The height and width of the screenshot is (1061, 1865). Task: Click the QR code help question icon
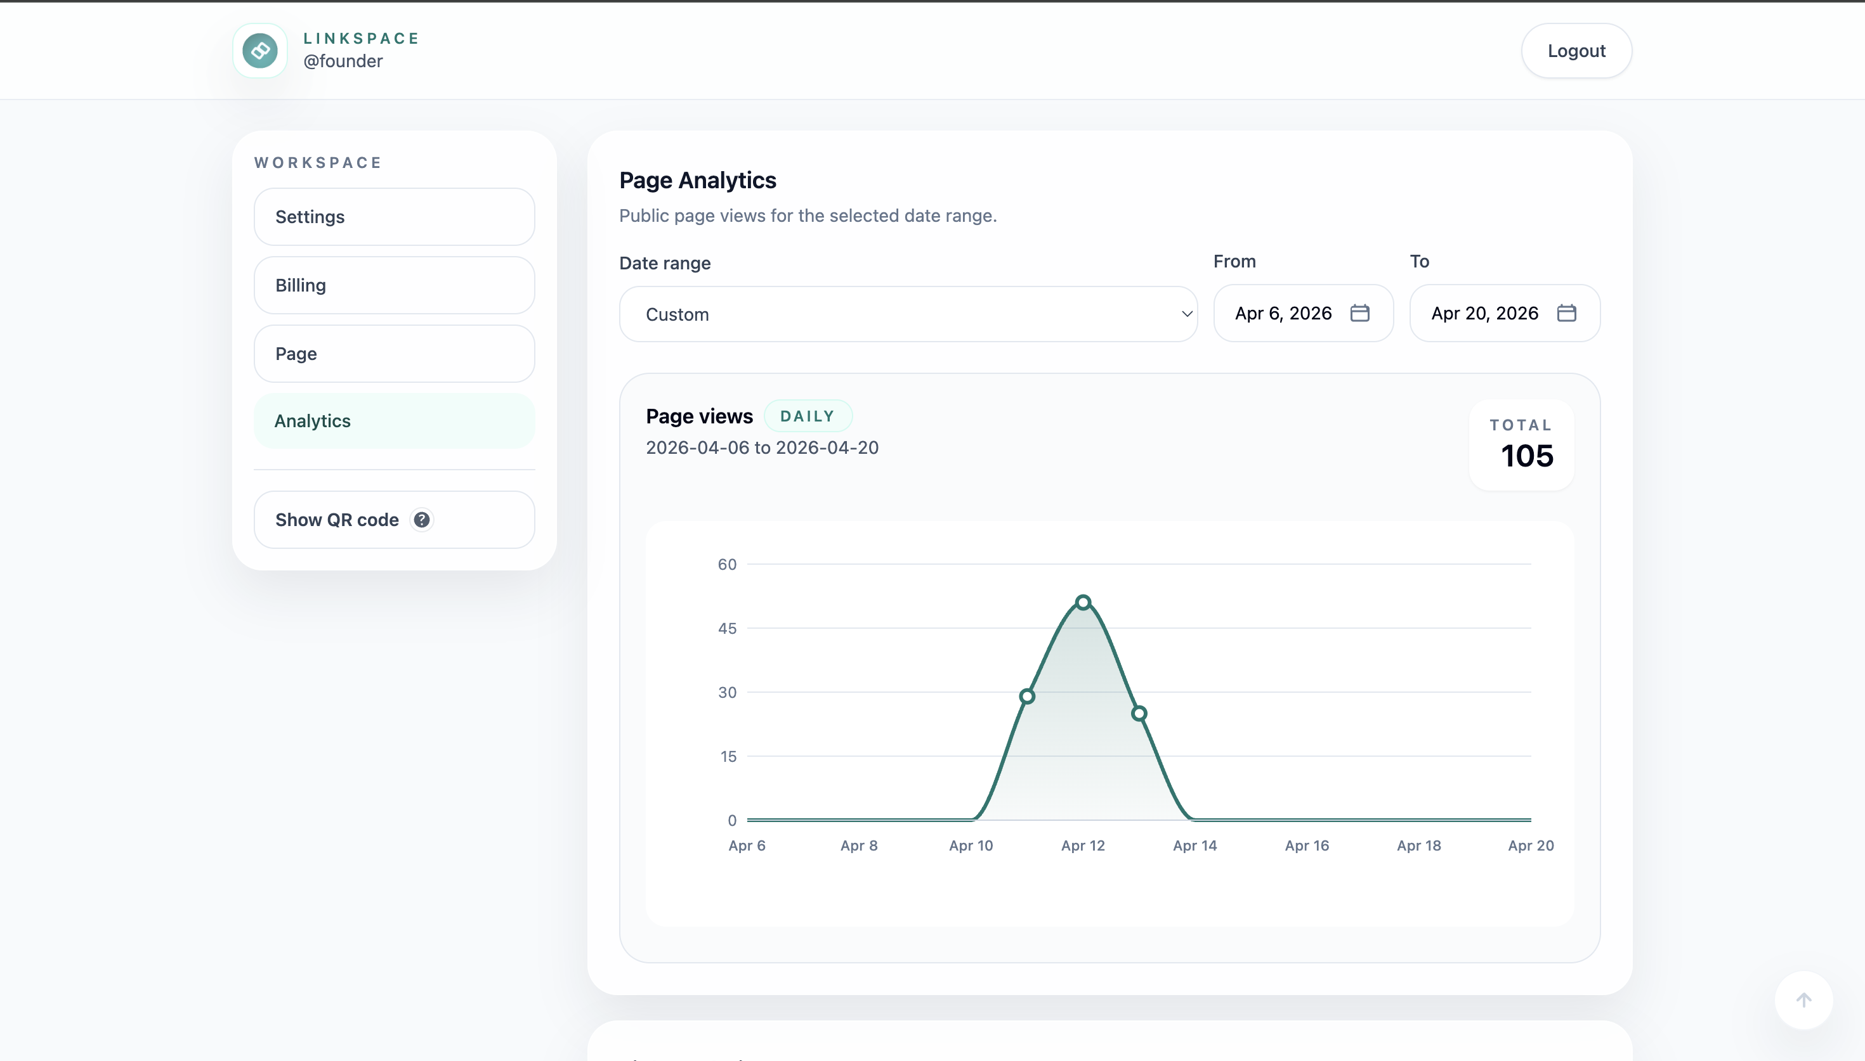421,520
